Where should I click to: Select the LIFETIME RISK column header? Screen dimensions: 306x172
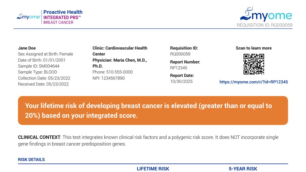coord(153,169)
